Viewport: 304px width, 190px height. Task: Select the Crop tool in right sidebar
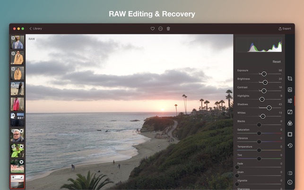pos(290,78)
